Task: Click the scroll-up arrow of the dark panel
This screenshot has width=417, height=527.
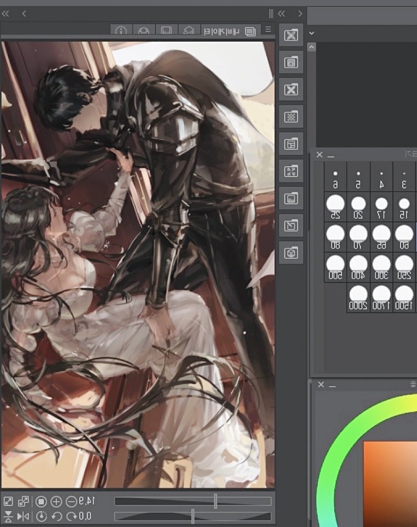Action: tap(312, 47)
